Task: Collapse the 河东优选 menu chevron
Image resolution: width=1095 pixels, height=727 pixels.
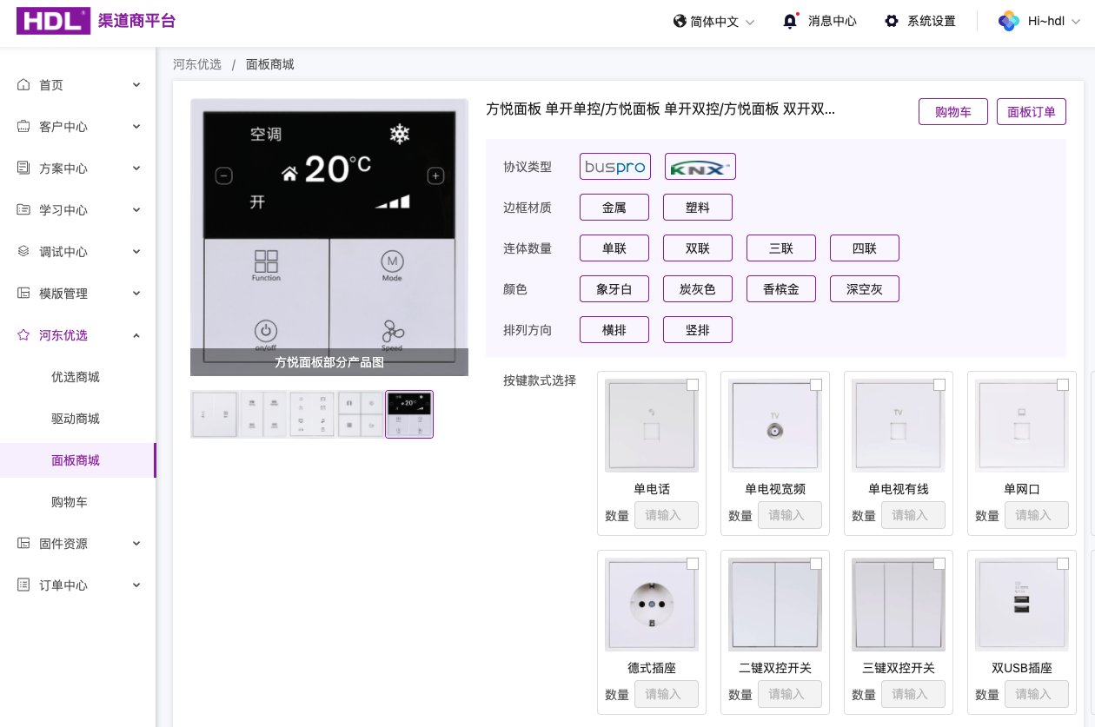Action: (136, 334)
